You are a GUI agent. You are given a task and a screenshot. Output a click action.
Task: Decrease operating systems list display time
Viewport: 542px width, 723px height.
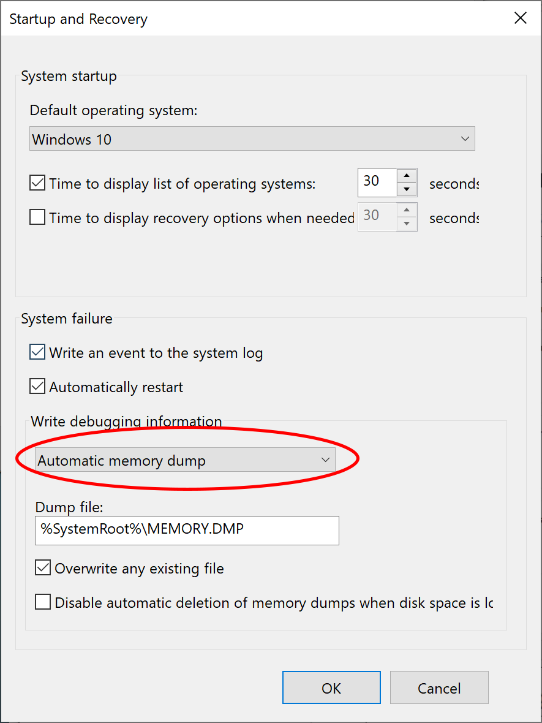(407, 189)
